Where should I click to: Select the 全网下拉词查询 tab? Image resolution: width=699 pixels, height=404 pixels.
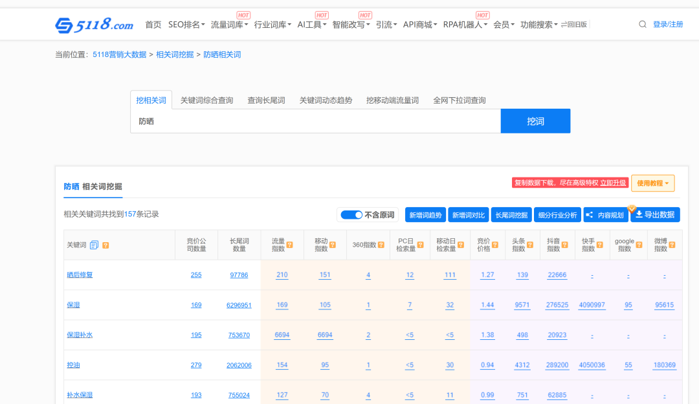(x=459, y=100)
